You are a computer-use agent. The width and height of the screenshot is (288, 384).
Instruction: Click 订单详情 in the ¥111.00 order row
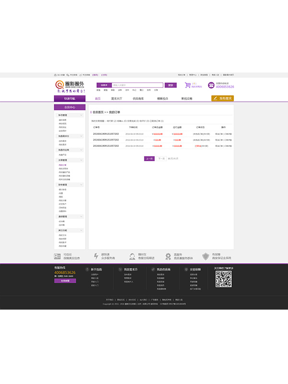(228, 140)
